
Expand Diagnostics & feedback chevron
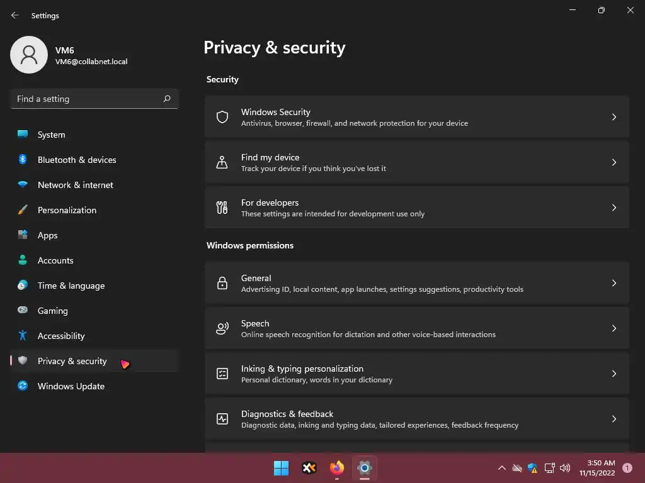pyautogui.click(x=614, y=419)
